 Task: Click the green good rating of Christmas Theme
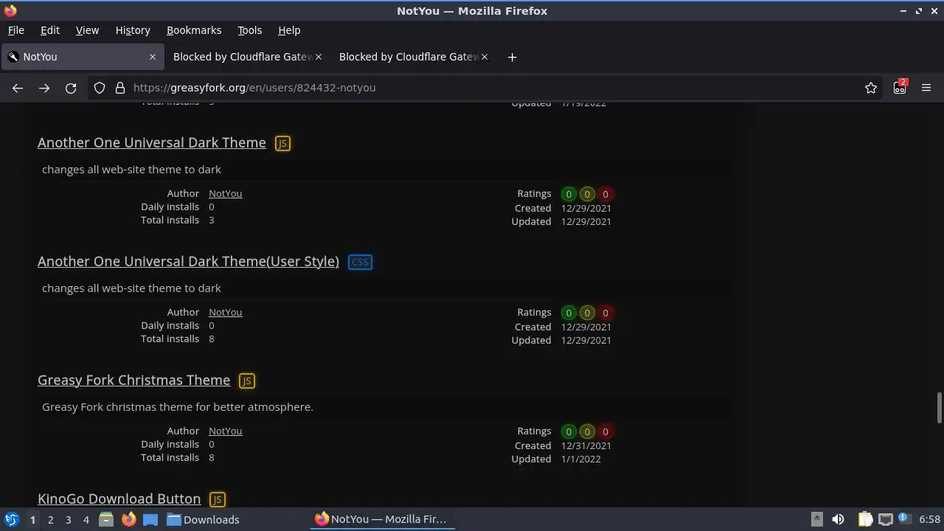coord(569,431)
